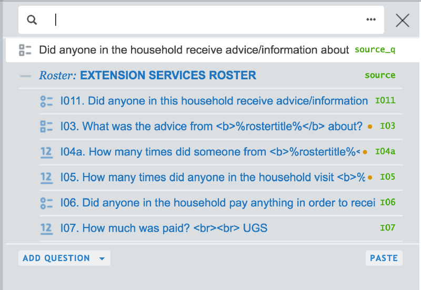Screen dimensions: 421x290
Task: Click the I04a variable name label
Action: (x=385, y=152)
